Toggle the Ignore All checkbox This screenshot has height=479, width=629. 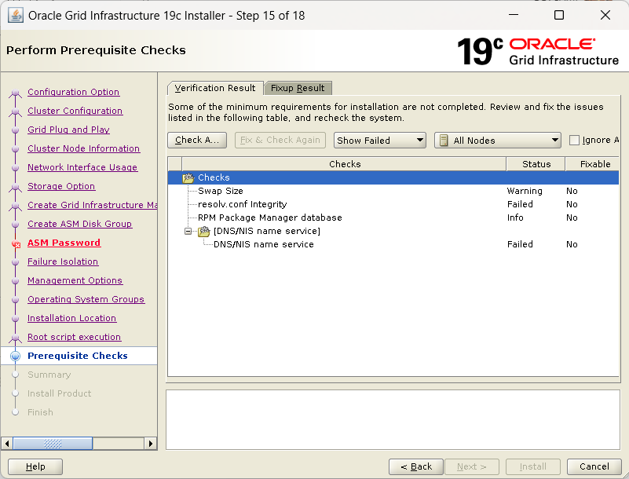pyautogui.click(x=575, y=140)
